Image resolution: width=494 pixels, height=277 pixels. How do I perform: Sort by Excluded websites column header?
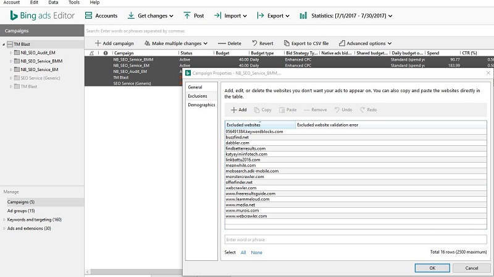coord(260,125)
